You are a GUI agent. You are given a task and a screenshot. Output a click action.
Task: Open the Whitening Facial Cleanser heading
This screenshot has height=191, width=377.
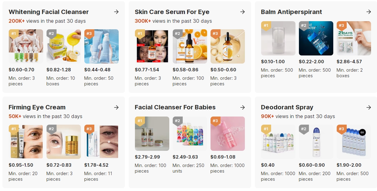(49, 12)
